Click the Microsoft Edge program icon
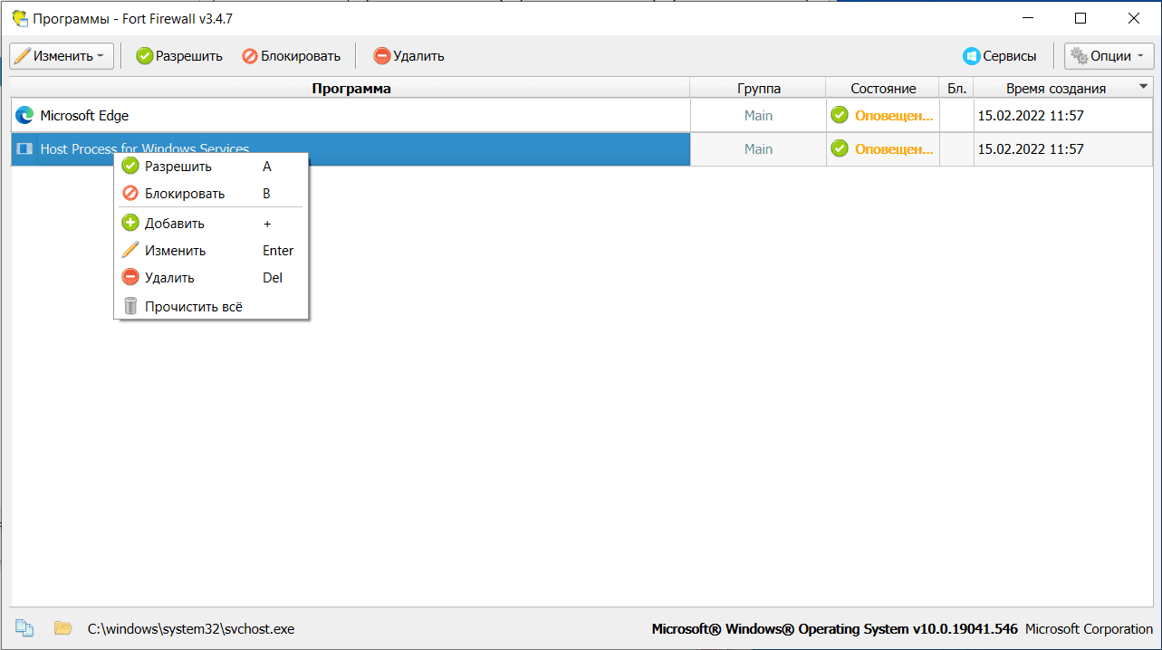1162x650 pixels. [24, 116]
